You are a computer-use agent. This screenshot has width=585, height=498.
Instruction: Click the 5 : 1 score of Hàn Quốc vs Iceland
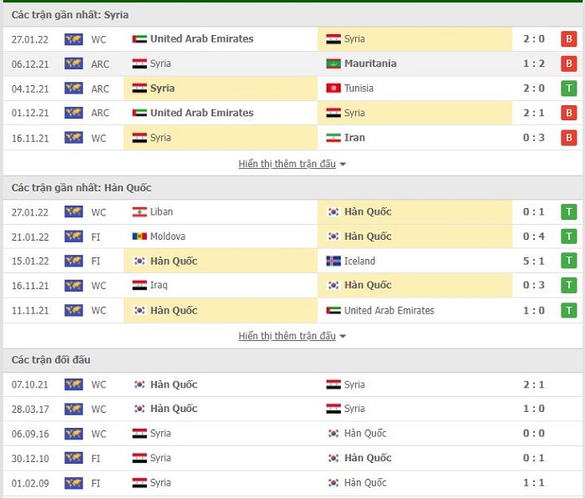(x=533, y=262)
